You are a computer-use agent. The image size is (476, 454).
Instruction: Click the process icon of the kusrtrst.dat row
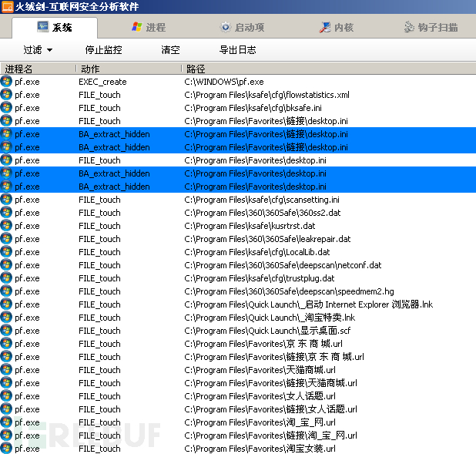6,226
